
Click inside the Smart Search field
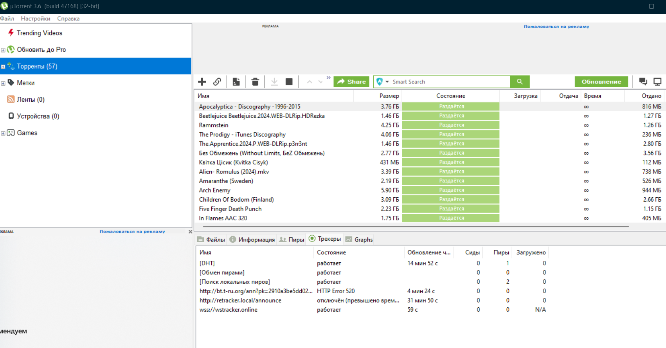pos(450,82)
